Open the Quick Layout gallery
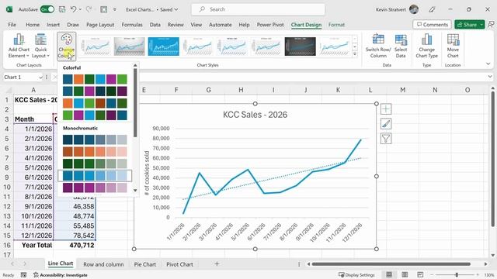497x279 pixels. point(40,46)
